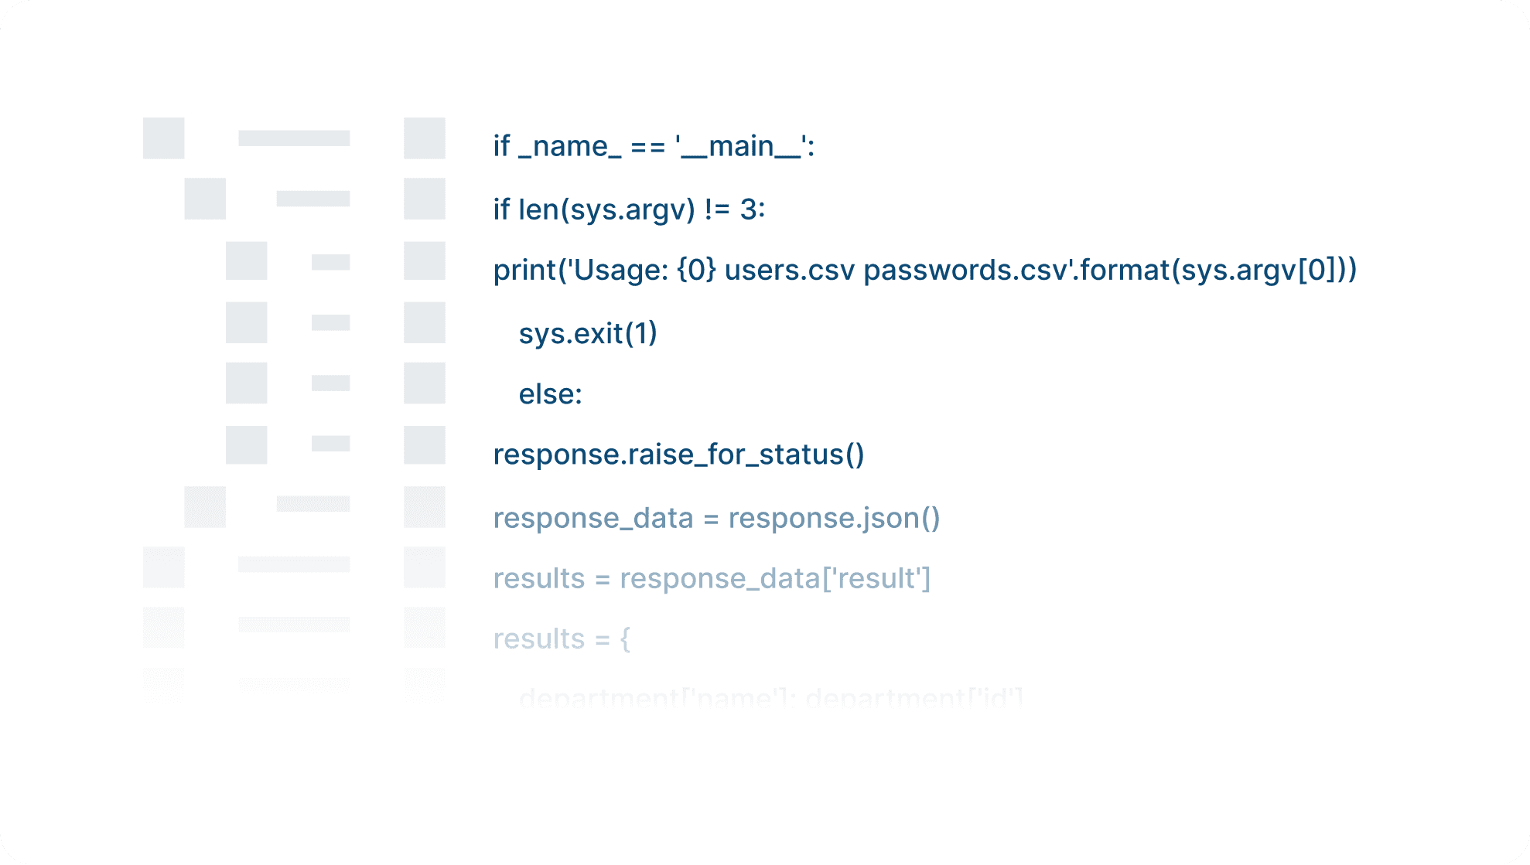Select the sys.exit(1) code line
The image size is (1530, 865).
(587, 333)
